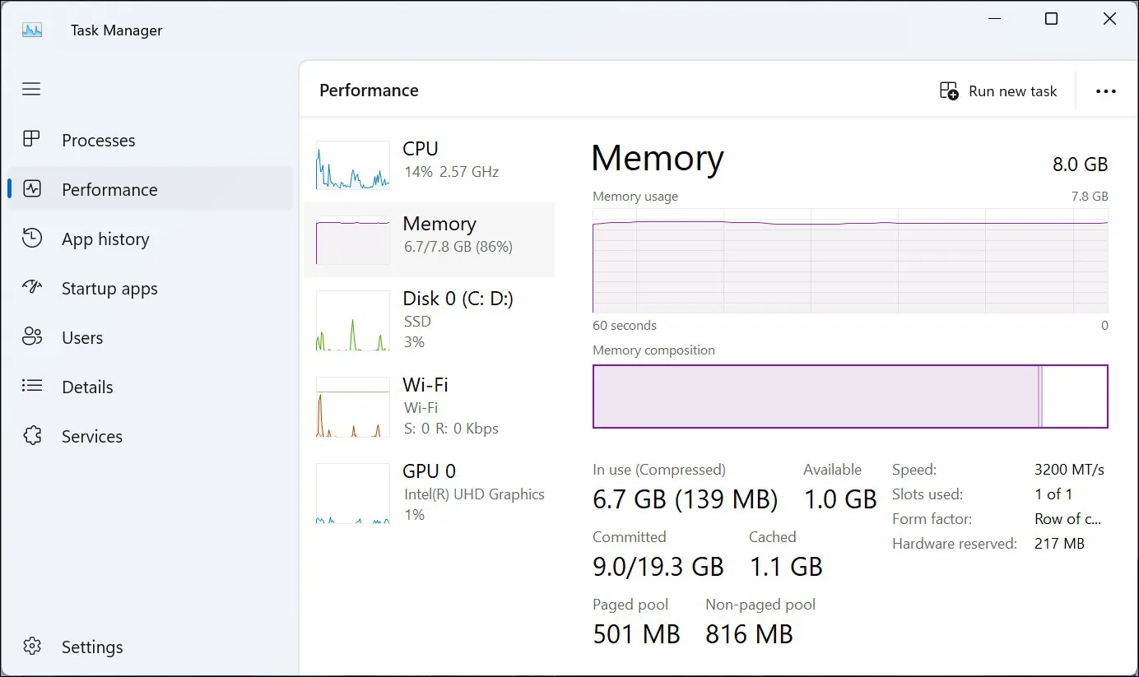This screenshot has height=677, width=1139.
Task: Click the Memory composition bar
Action: 849,396
